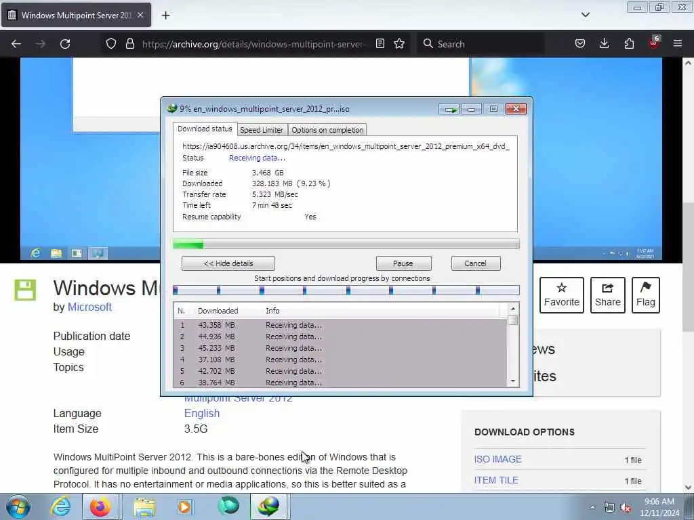Click the red extension icon with badge

click(653, 43)
